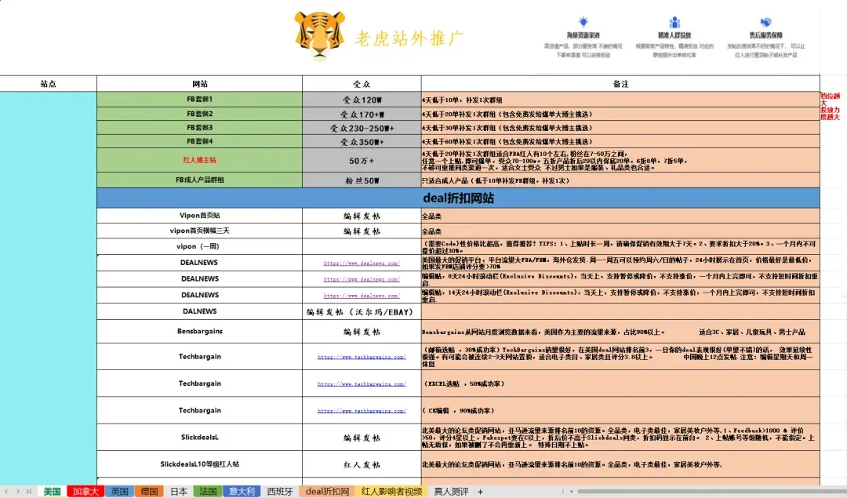Open dealnews link in 美国最大的促销平台 row
The height and width of the screenshot is (498, 847).
coord(362,263)
